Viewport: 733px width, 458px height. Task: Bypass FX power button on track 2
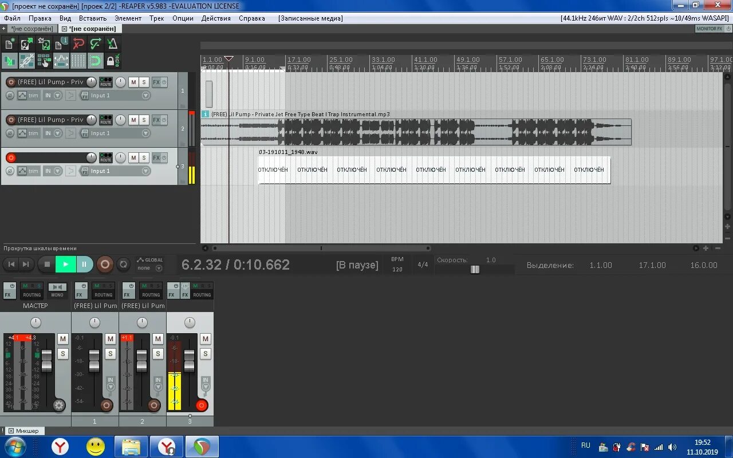tap(164, 120)
